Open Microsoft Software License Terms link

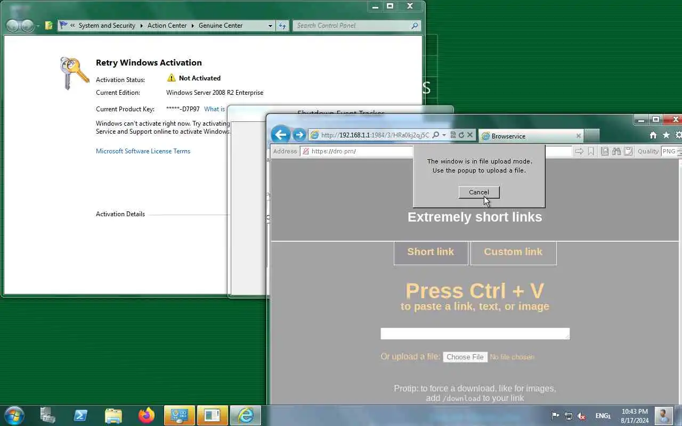tap(143, 151)
